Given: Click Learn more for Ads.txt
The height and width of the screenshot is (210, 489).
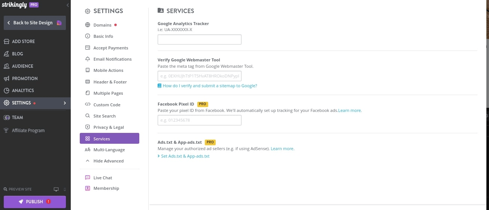Looking at the screenshot, I should click(283, 149).
